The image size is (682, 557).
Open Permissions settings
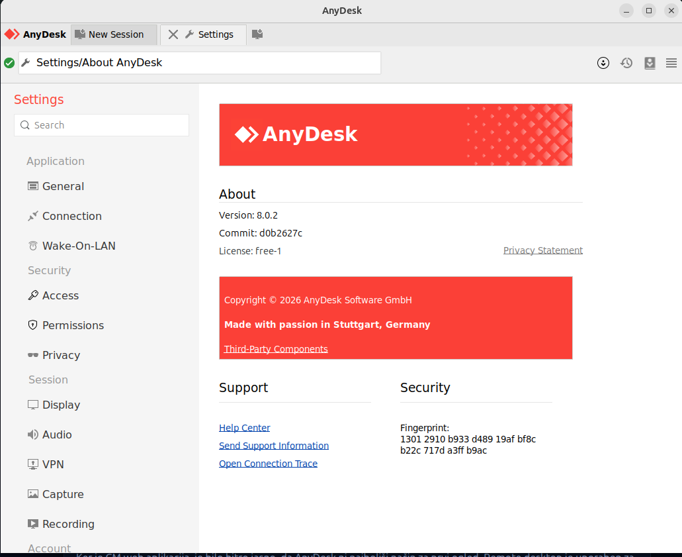coord(73,325)
